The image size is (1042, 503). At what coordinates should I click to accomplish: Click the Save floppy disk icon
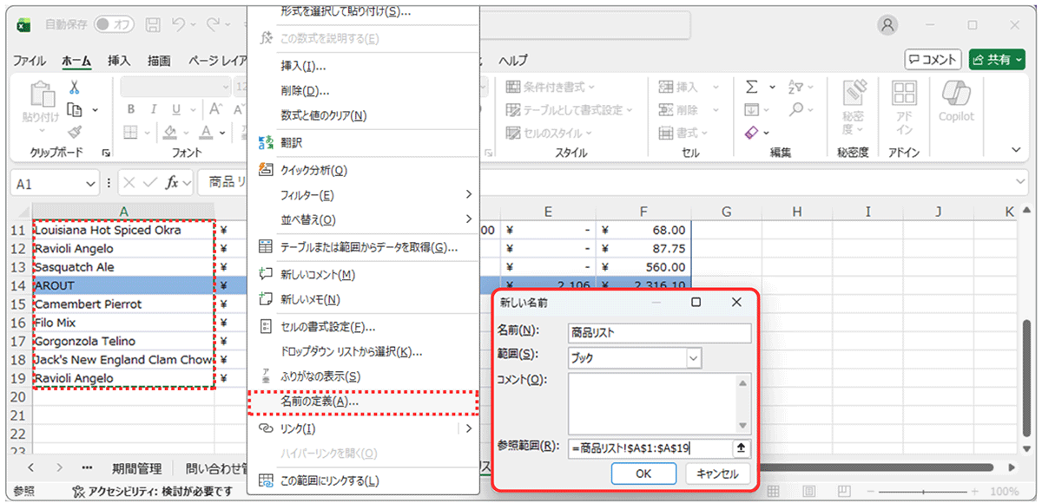(153, 25)
